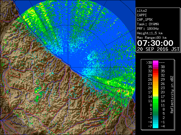Screen dimensions: 181x135
Task: Click the Task: OYAMA text
Action: [148, 24]
